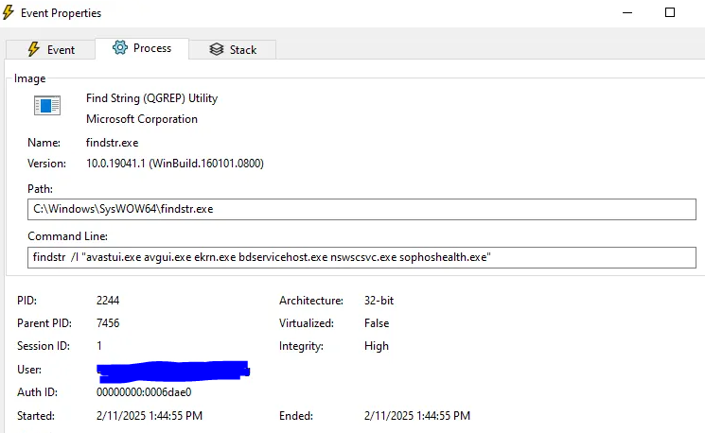This screenshot has height=433, width=705.
Task: Click the 'Name:' label
Action: [x=44, y=143]
